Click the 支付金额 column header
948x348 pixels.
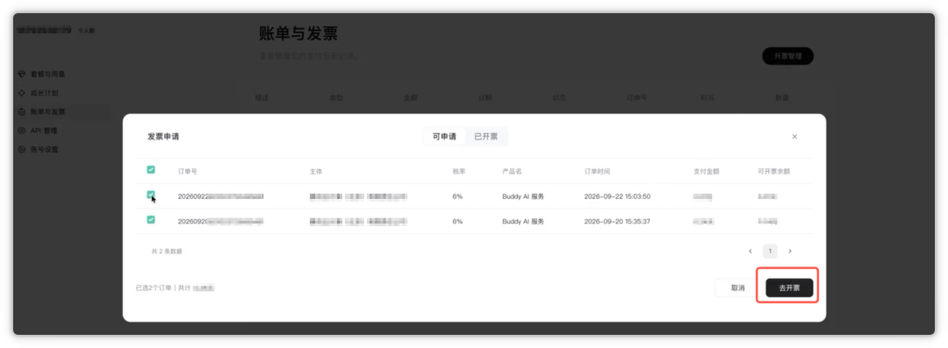[x=706, y=172]
